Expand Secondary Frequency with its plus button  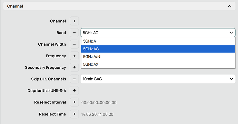tap(75, 67)
